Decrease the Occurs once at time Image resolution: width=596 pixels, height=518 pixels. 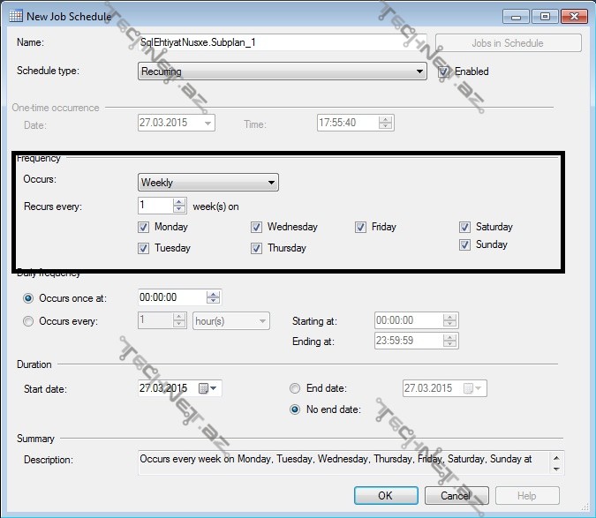coord(214,301)
